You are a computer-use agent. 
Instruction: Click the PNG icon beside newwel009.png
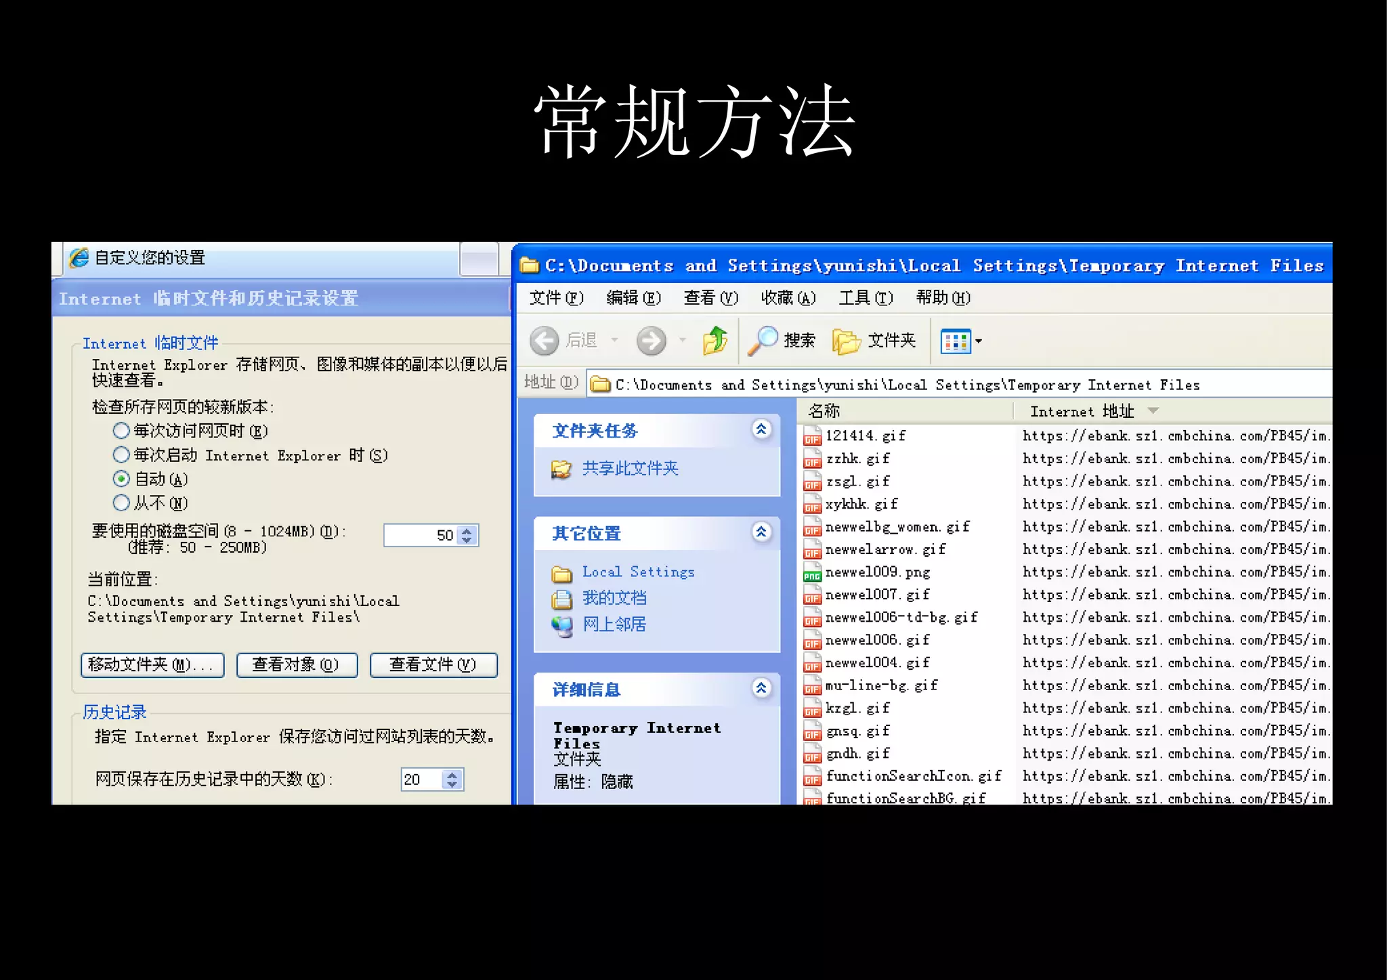tap(812, 572)
